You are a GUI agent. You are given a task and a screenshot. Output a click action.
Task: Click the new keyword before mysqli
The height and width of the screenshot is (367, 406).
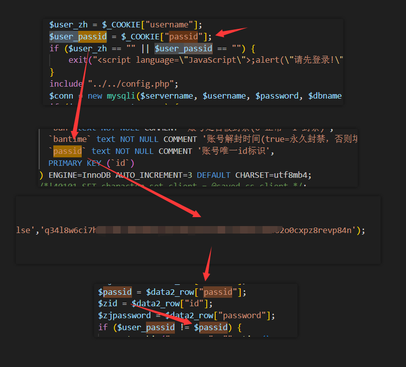pos(95,96)
